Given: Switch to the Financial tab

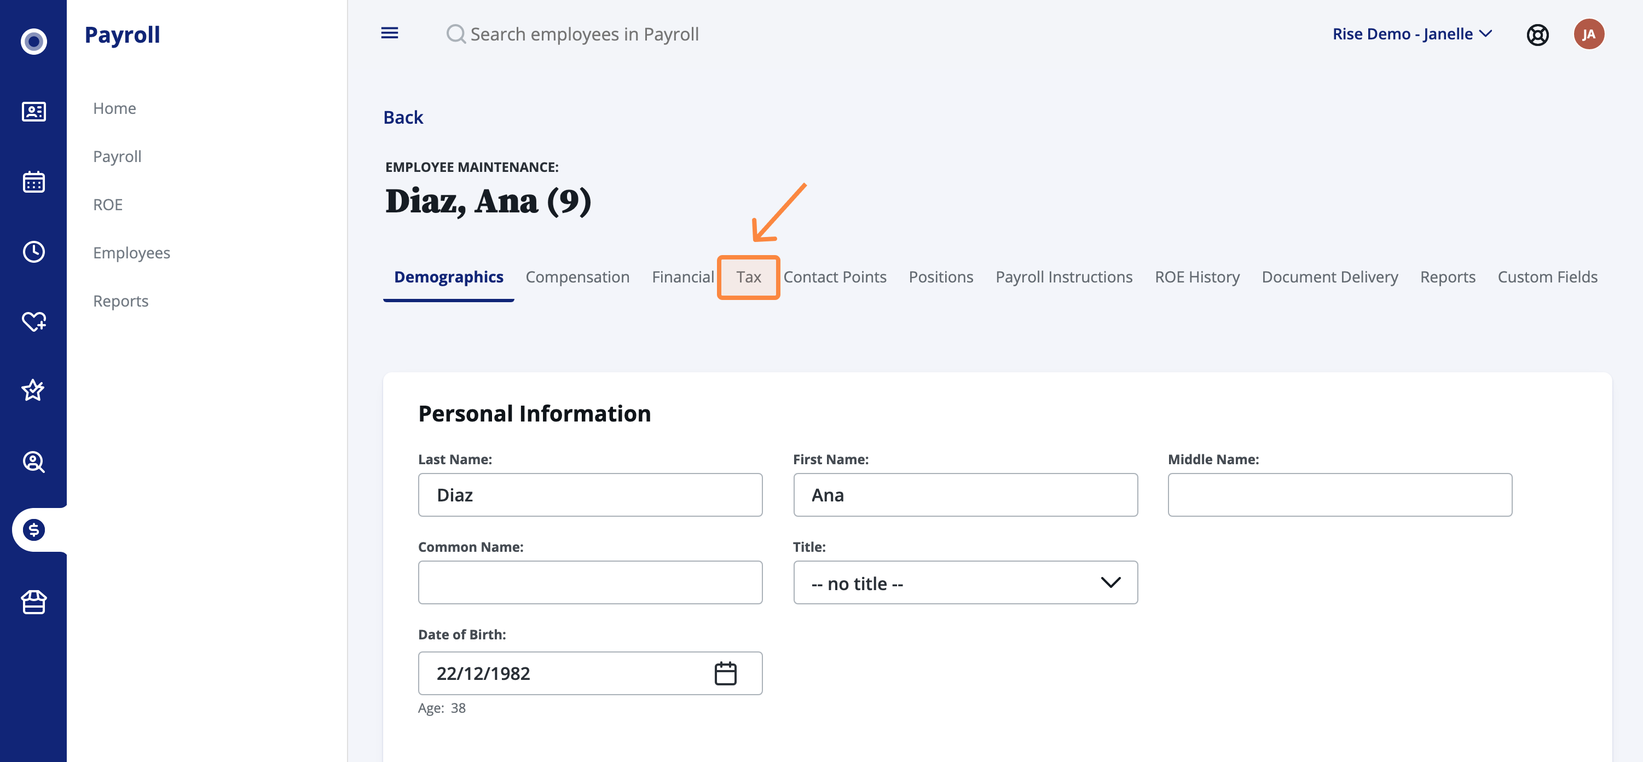Looking at the screenshot, I should 682,277.
